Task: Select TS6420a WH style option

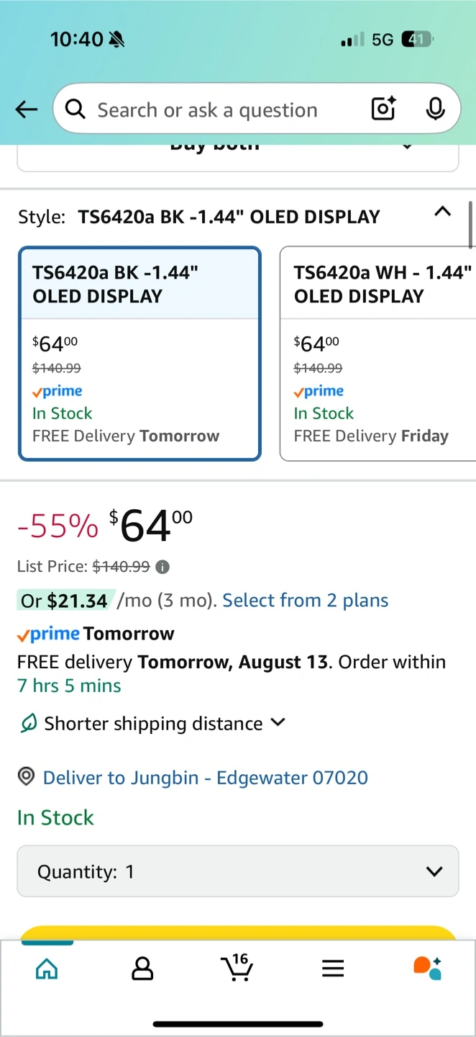Action: pyautogui.click(x=377, y=354)
